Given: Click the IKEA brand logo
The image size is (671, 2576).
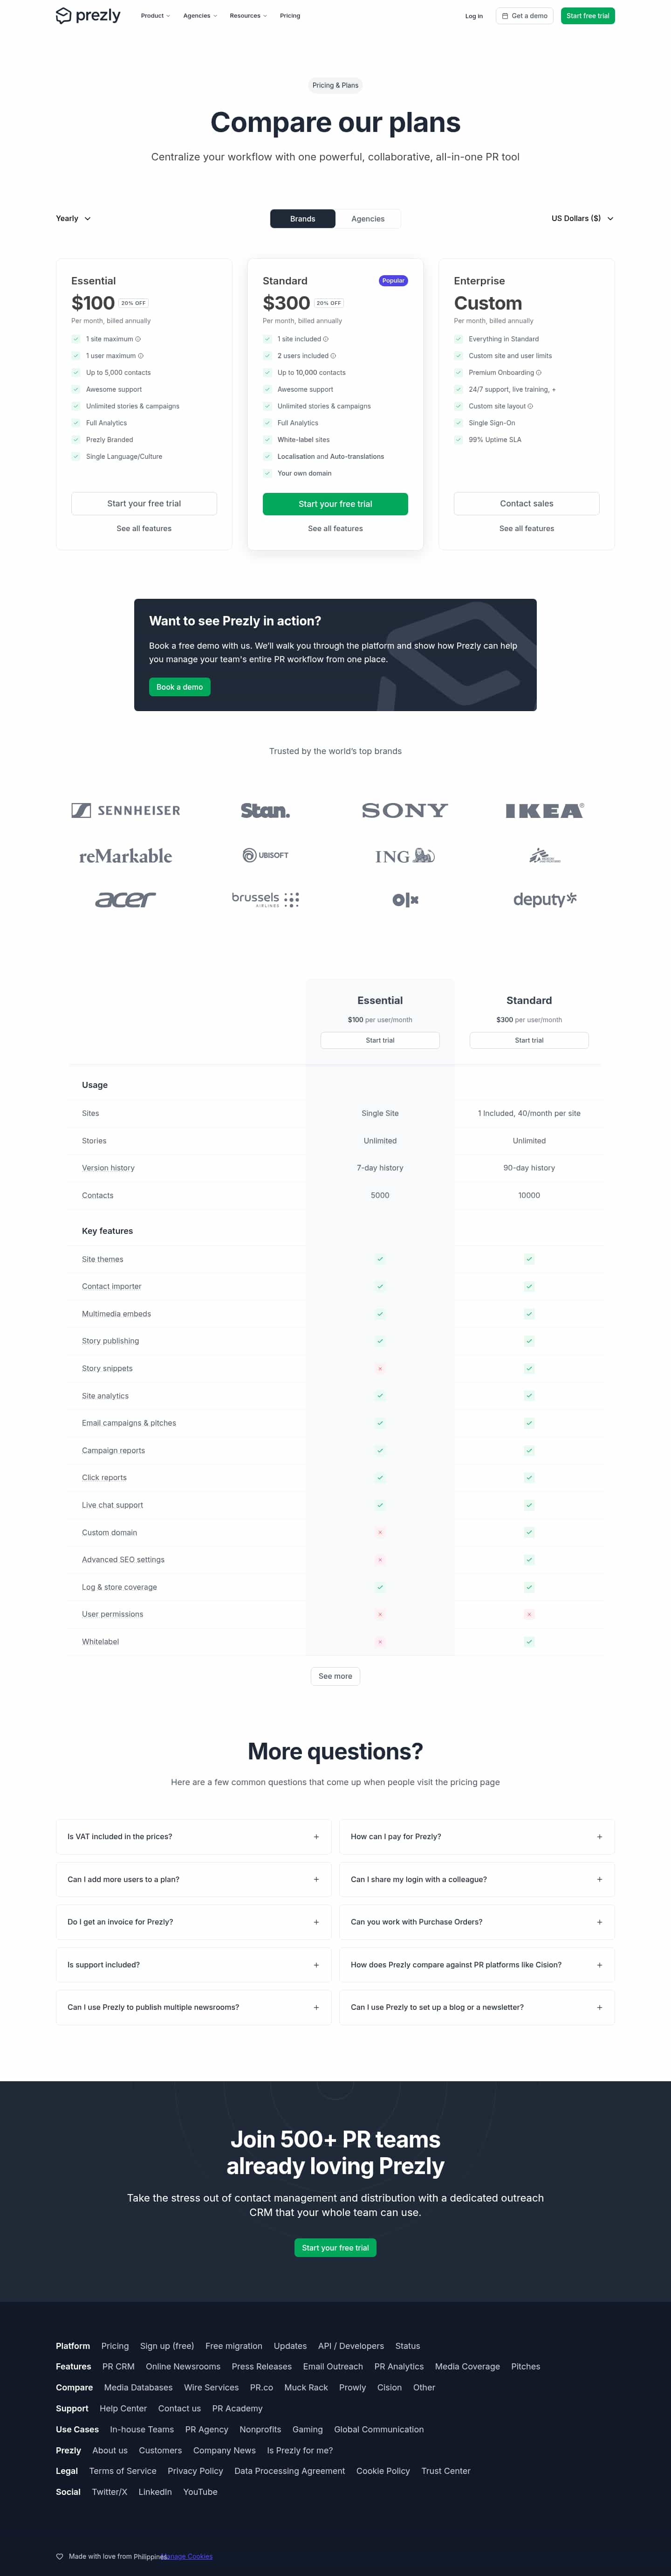Looking at the screenshot, I should (x=544, y=811).
